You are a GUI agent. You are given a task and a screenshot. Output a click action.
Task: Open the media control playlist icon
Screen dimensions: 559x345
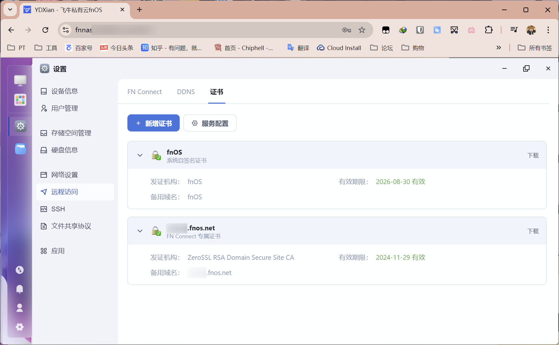(x=514, y=30)
